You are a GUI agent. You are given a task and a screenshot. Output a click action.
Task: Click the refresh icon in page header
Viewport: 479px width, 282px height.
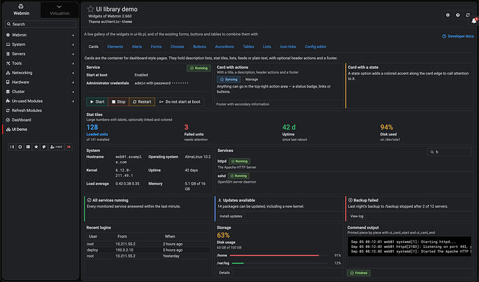[468, 15]
